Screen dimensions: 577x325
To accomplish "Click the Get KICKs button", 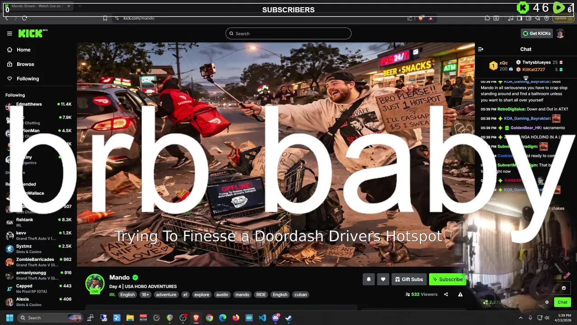I will pyautogui.click(x=536, y=33).
